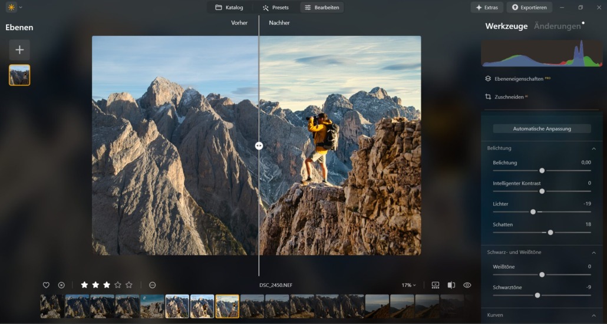
Task: Set rating to four stars
Action: [118, 285]
